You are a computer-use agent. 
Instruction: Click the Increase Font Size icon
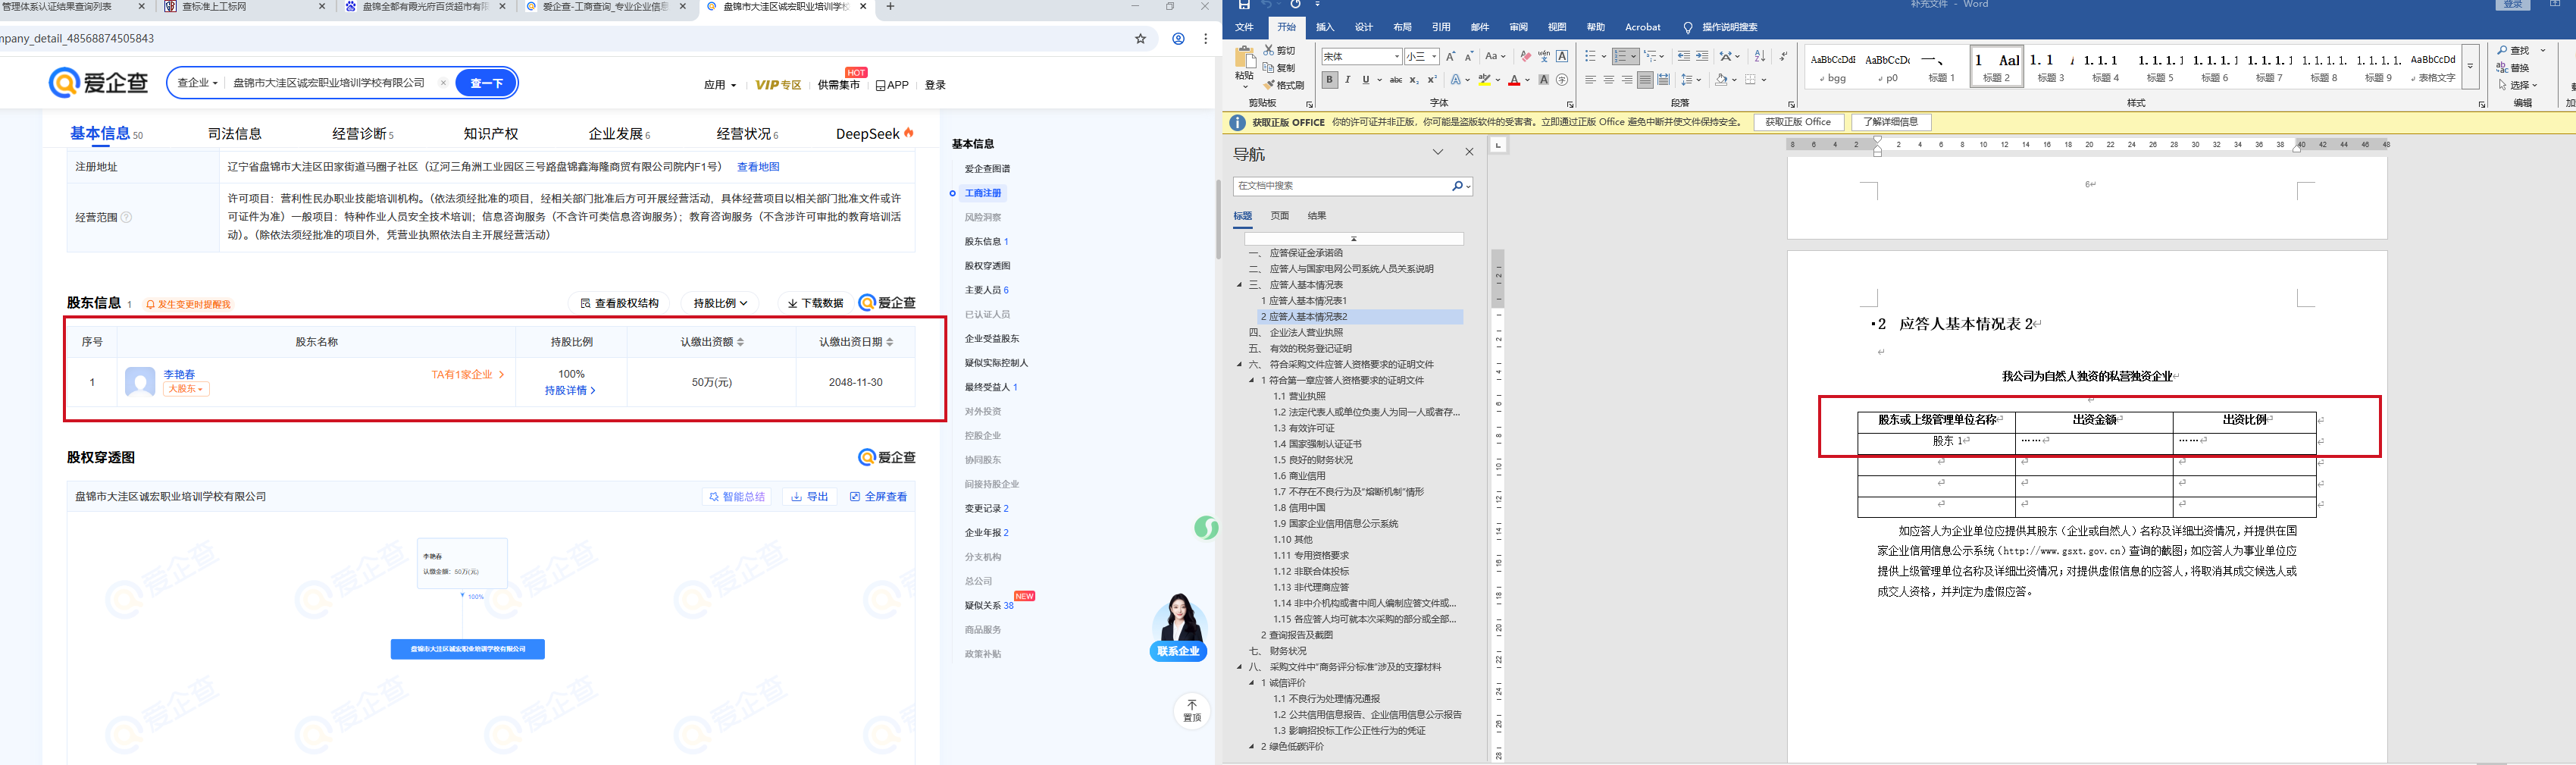(x=1451, y=57)
